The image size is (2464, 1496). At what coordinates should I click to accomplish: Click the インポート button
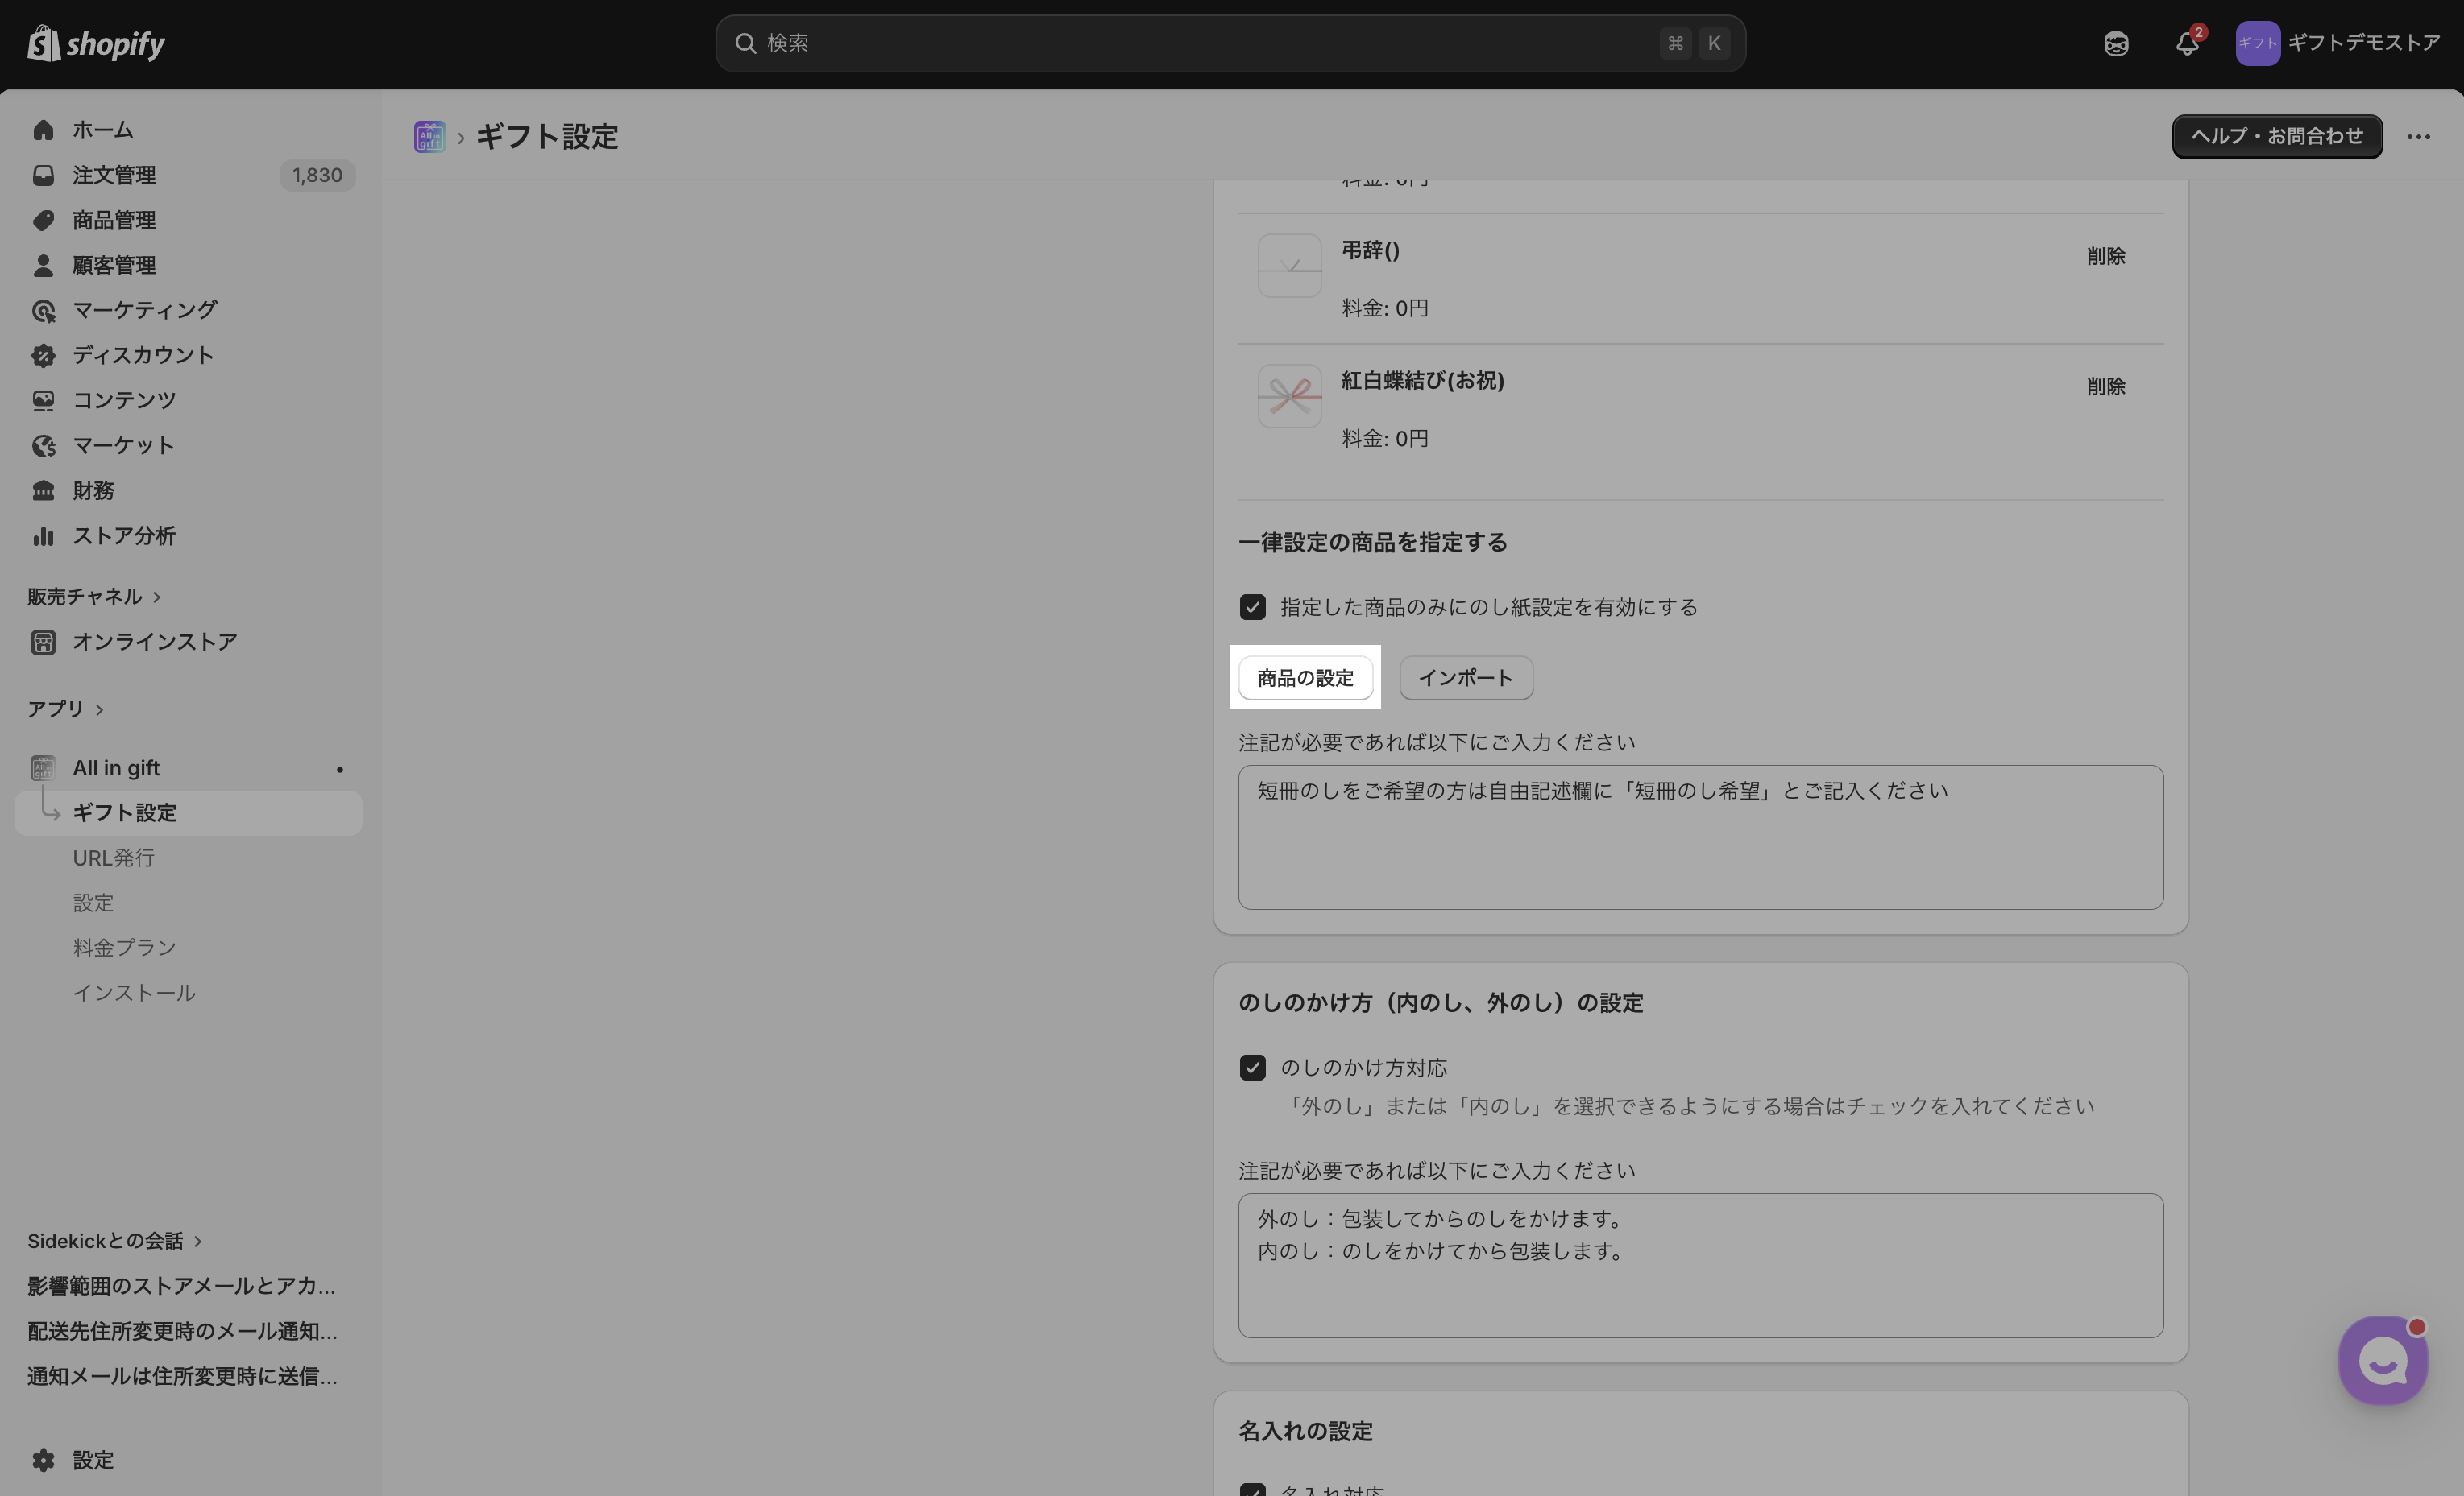[1465, 677]
